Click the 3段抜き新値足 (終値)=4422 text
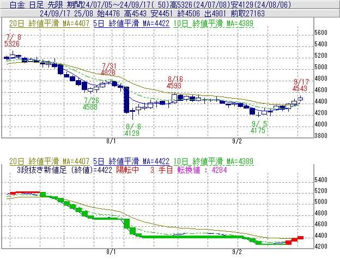 (x=65, y=170)
